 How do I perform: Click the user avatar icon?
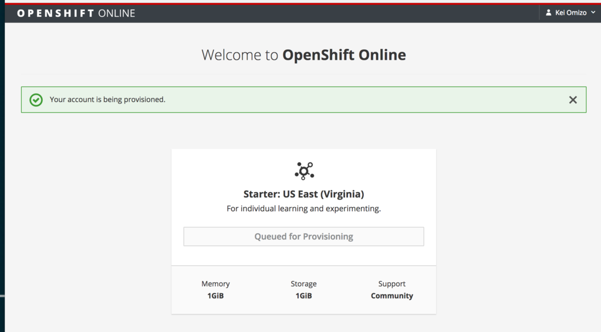pos(549,13)
